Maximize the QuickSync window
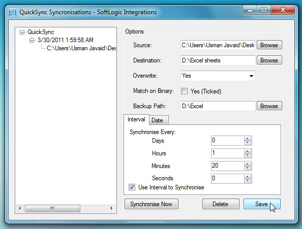302x229 pixels. point(264,10)
